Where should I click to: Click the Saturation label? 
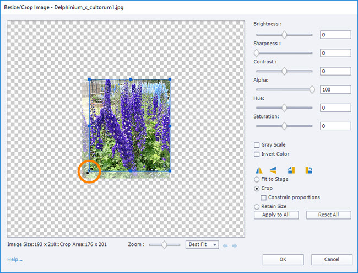coord(266,116)
